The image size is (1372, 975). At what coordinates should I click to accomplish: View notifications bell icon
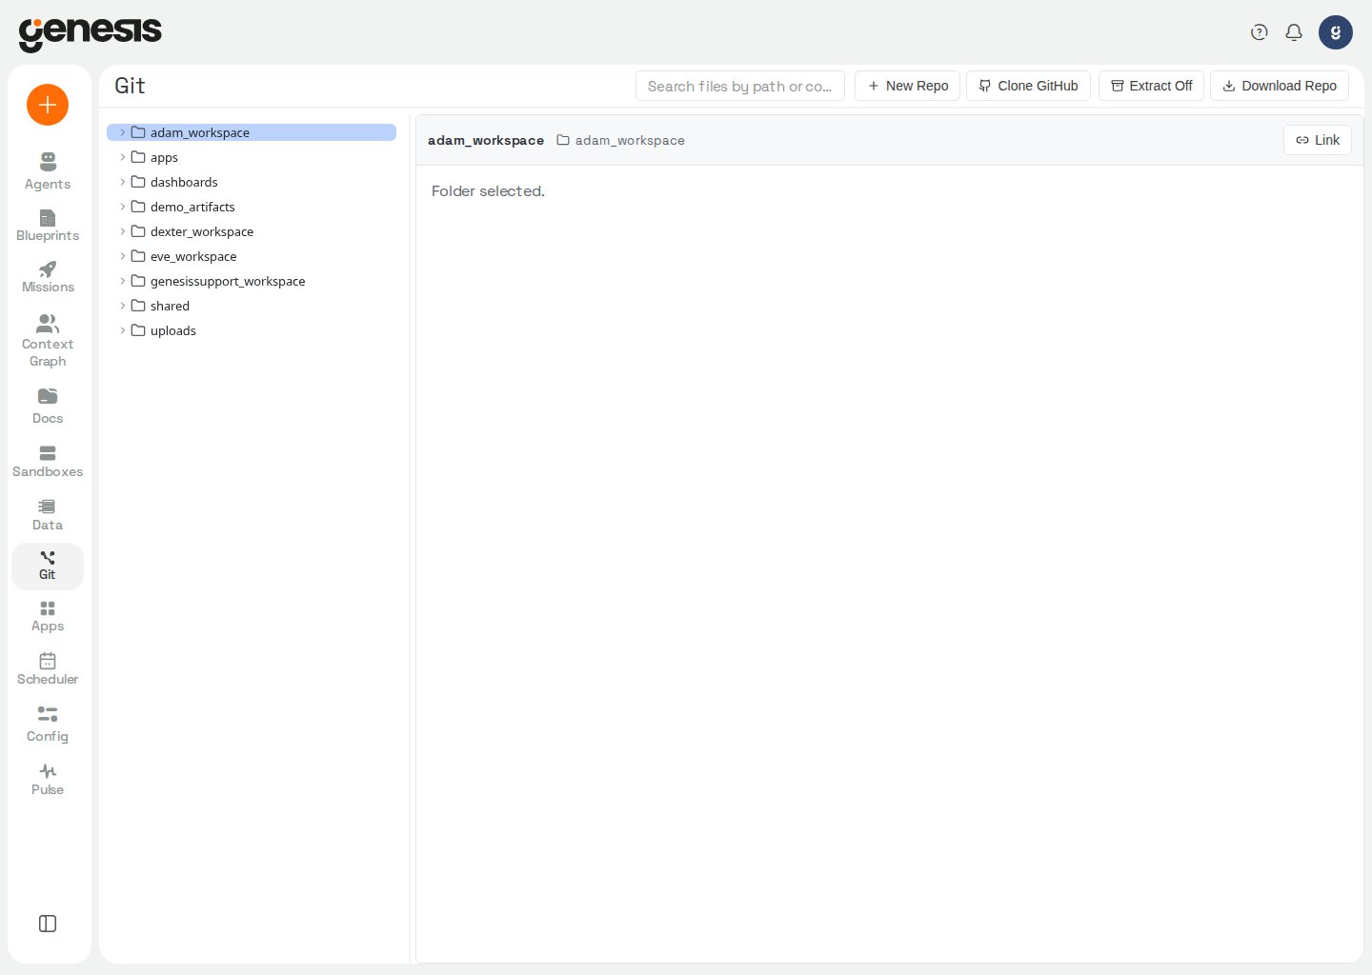tap(1294, 32)
